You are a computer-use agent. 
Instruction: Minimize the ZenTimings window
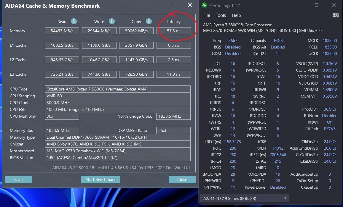tap(299, 5)
